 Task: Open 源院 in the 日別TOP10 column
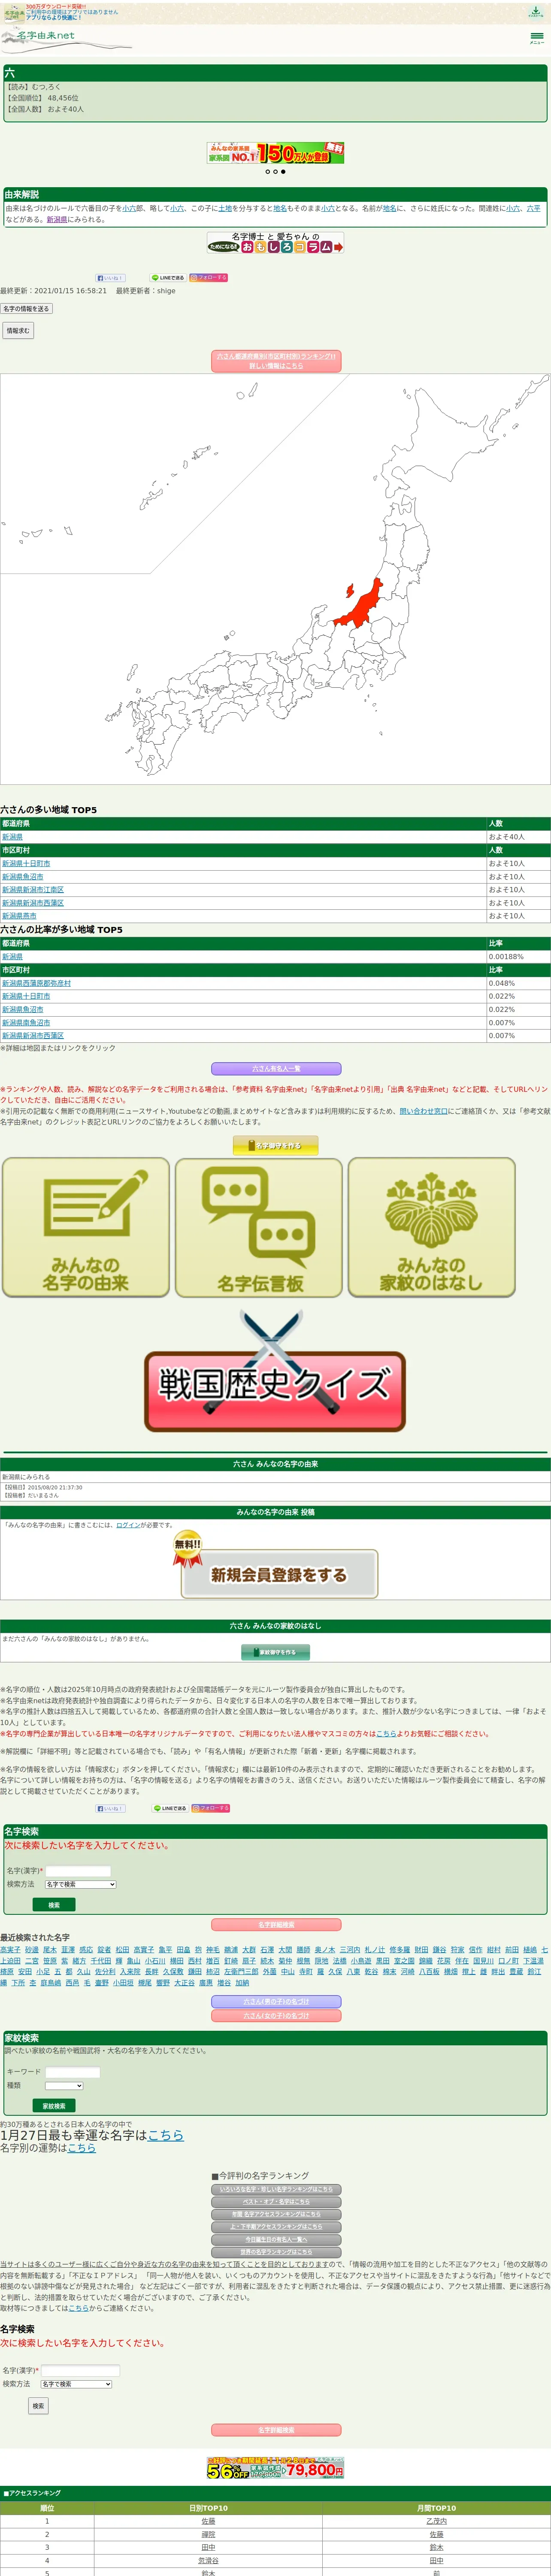(208, 2536)
